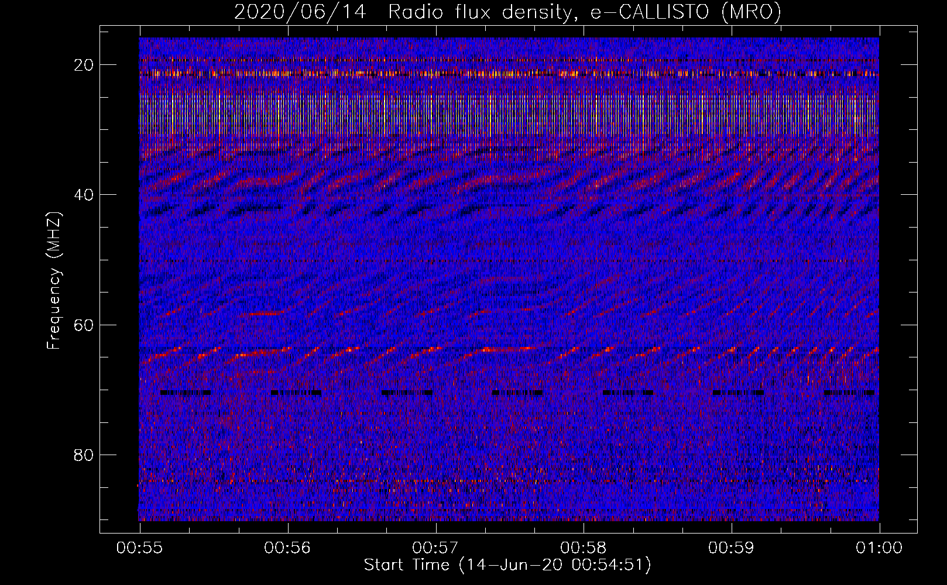The height and width of the screenshot is (585, 947).
Task: Click the 60 MHz frequency tick label
Action: [x=84, y=325]
